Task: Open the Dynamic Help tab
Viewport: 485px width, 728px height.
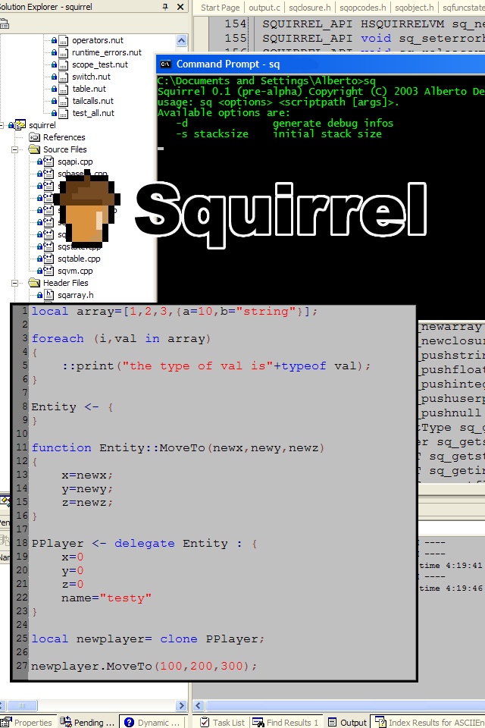Action: point(152,722)
